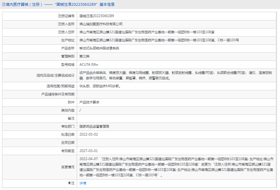280x190 pixels.
Task: Click the lightbulb icon beside 注
Action: pos(69,183)
